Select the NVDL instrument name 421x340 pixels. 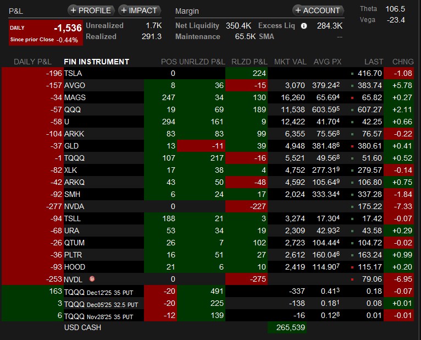click(73, 279)
